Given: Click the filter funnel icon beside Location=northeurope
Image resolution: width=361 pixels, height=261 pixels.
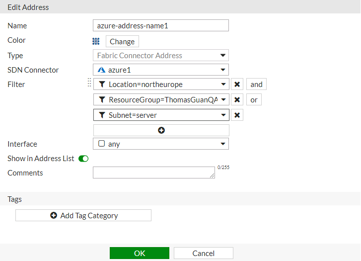Looking at the screenshot, I should (102, 85).
